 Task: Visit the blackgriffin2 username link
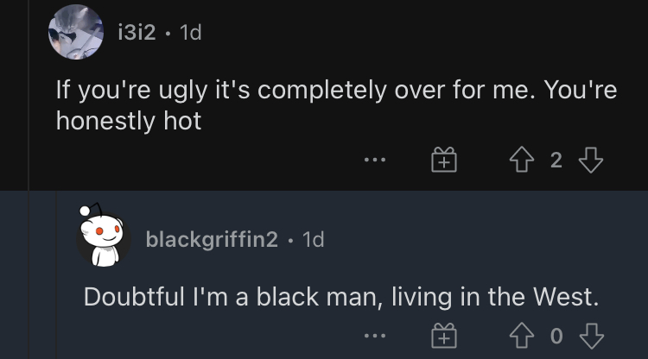[212, 239]
